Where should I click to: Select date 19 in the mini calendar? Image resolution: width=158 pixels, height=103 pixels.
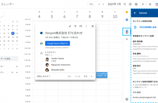point(13,37)
